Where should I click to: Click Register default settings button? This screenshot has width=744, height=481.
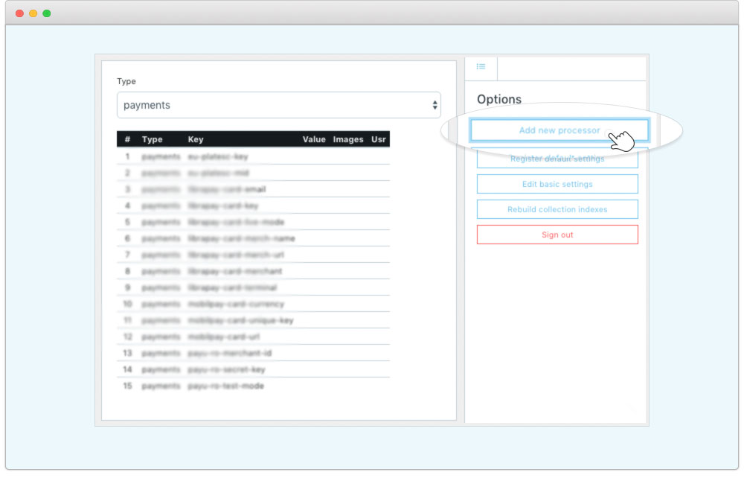557,159
